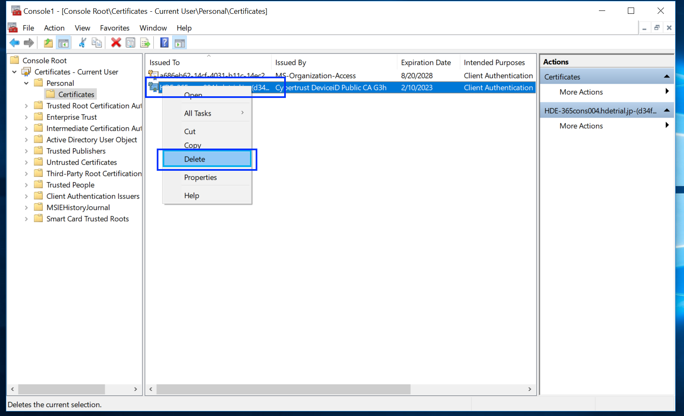This screenshot has width=684, height=416.
Task: Click the Up one level folder icon
Action: pyautogui.click(x=48, y=43)
